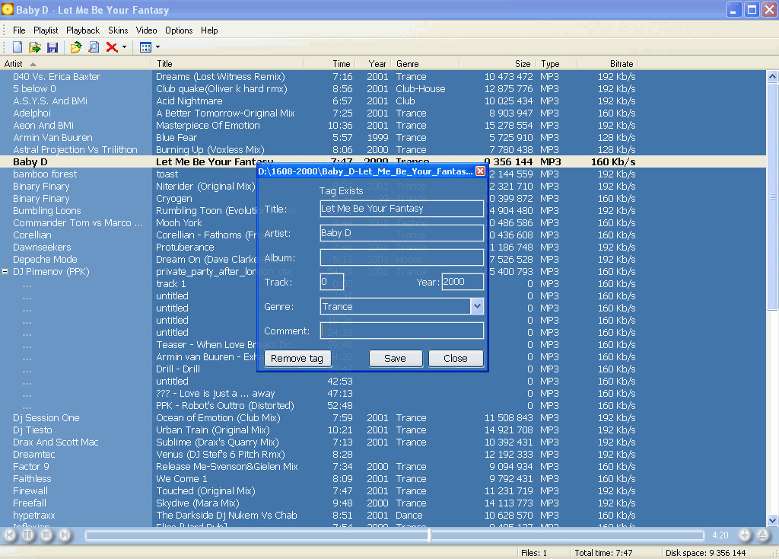Screen dimensions: 779x559
Task: Open the Help menu
Action: (x=209, y=30)
